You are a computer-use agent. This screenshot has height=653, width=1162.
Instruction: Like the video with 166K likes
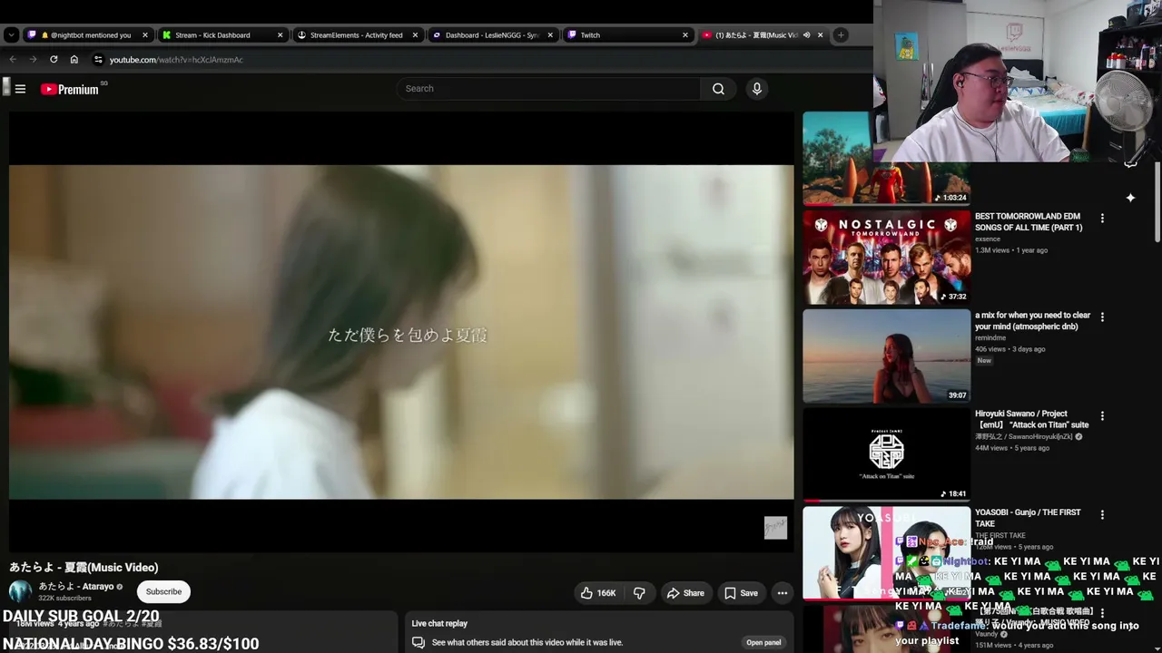coord(598,593)
